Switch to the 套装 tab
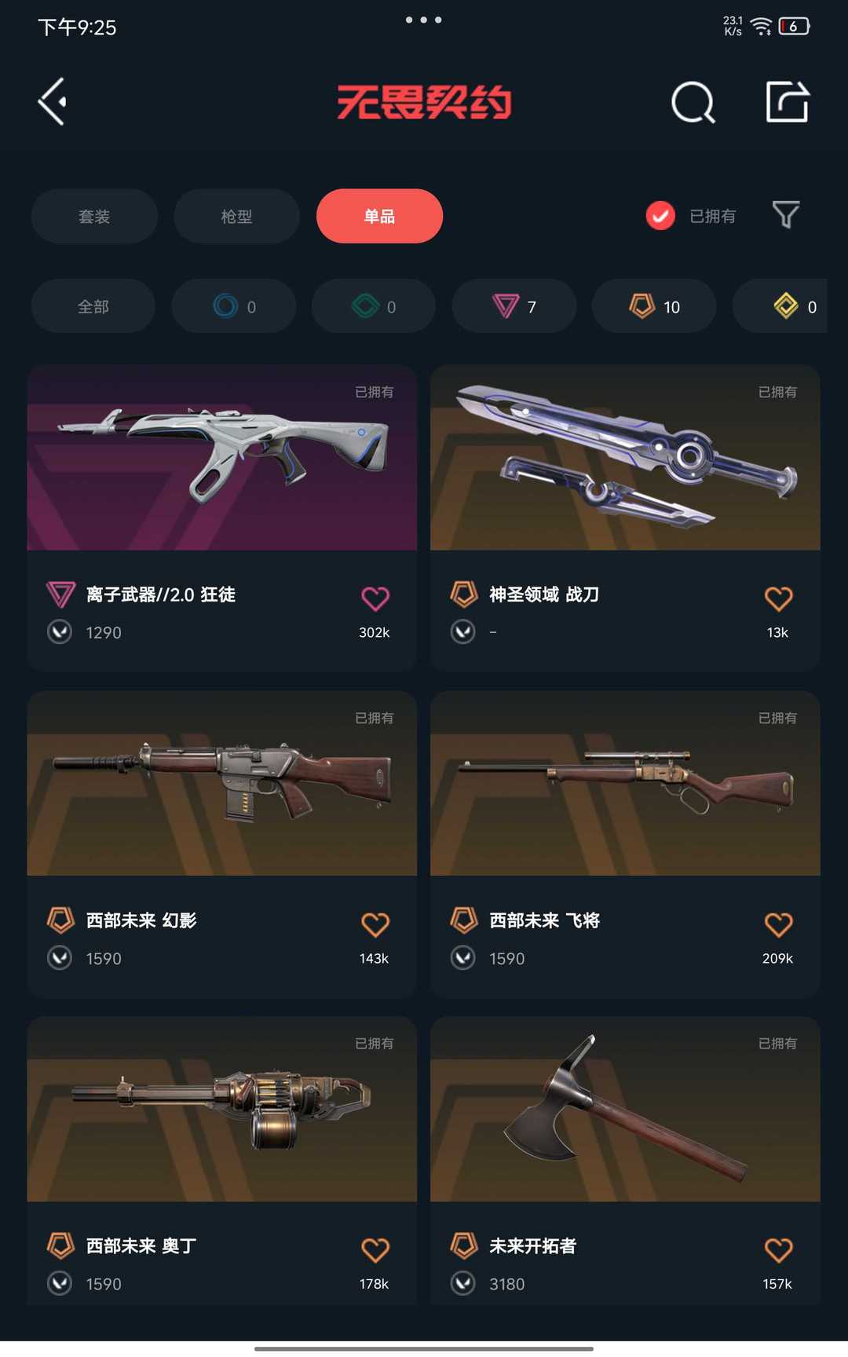This screenshot has width=848, height=1357. (x=94, y=216)
